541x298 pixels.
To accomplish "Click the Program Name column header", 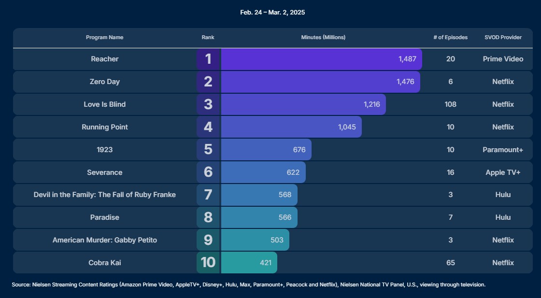I will pos(104,37).
